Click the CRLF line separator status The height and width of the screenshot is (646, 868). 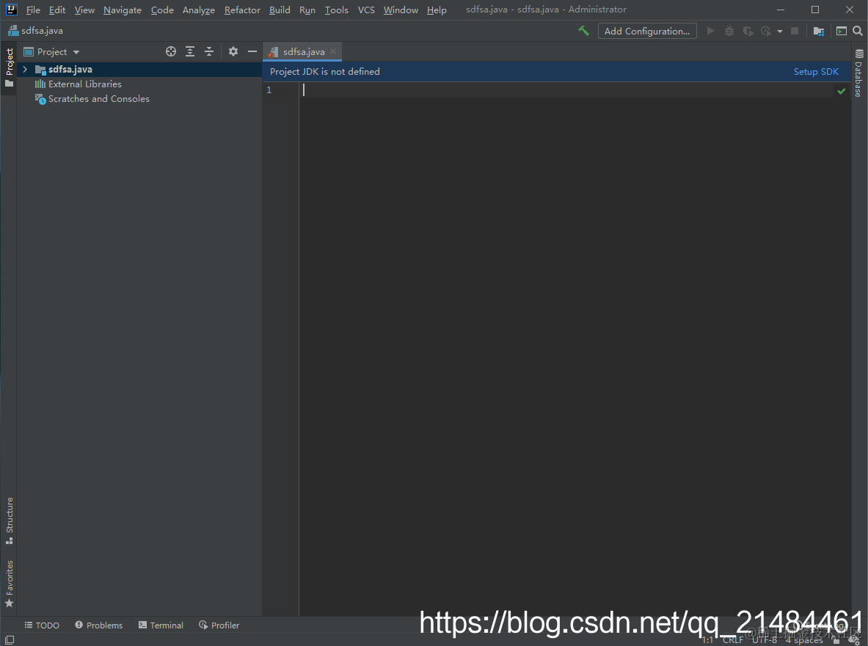(733, 640)
